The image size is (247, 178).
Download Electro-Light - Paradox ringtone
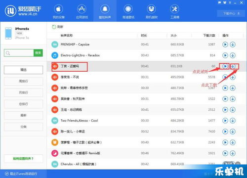(233, 55)
